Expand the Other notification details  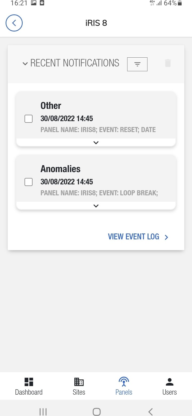(96, 142)
